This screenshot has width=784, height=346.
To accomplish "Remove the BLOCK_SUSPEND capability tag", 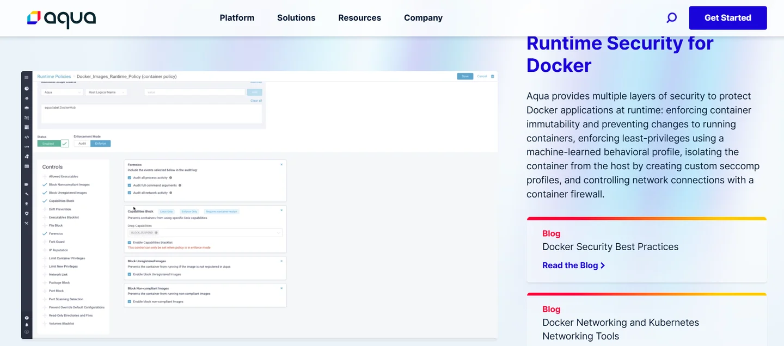I will [x=156, y=232].
